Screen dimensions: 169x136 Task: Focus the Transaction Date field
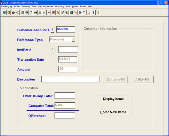[68, 59]
